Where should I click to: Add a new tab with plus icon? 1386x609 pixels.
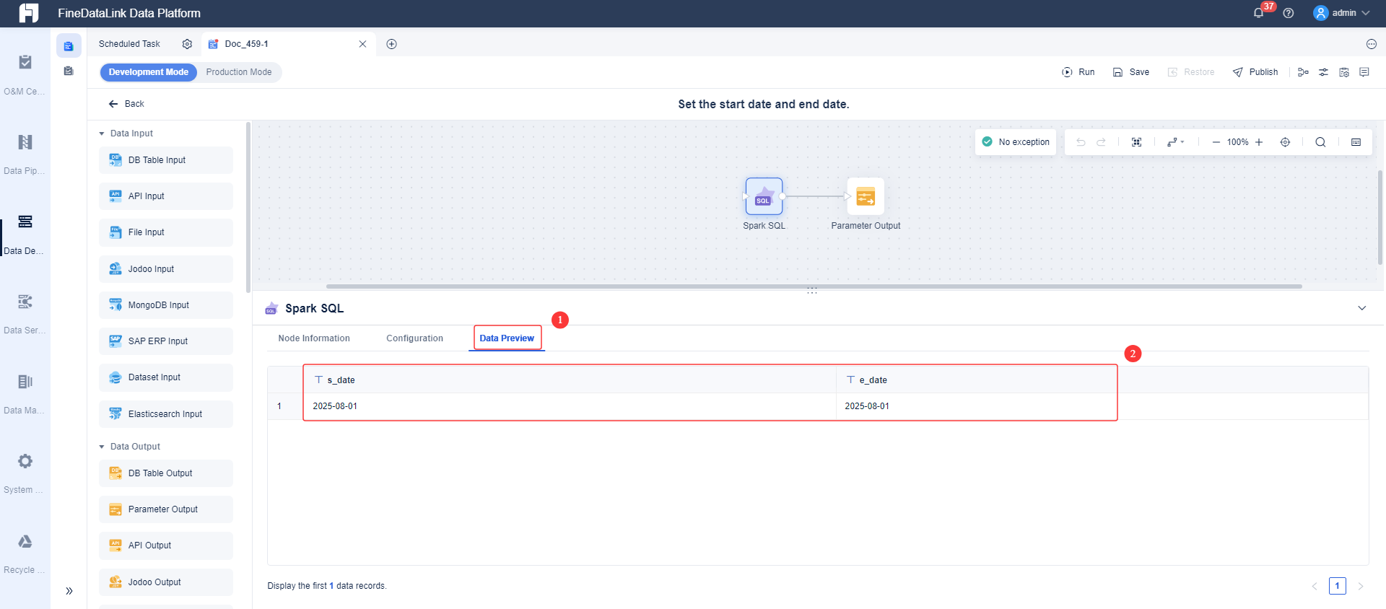(391, 44)
